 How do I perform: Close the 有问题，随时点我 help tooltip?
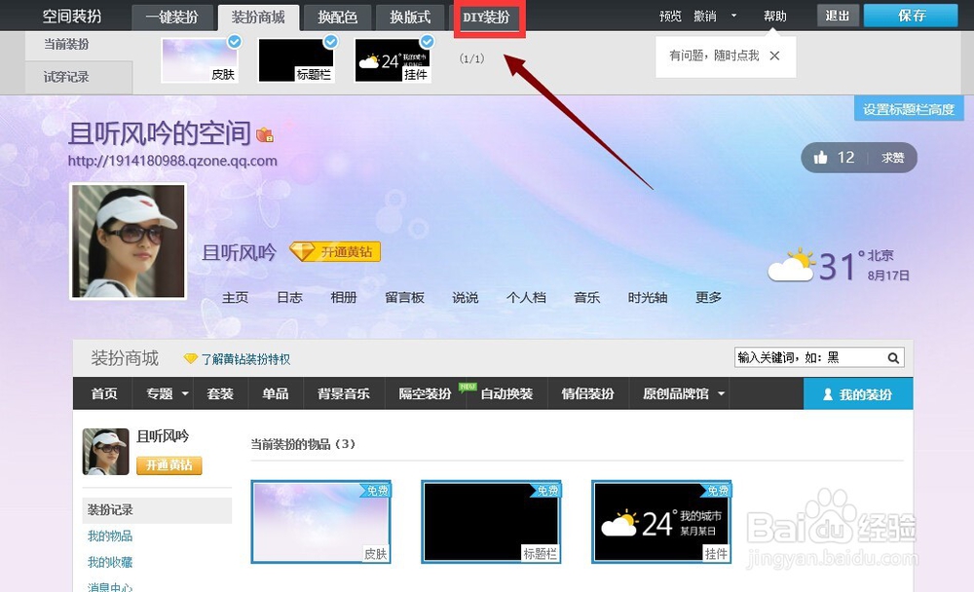click(x=774, y=55)
